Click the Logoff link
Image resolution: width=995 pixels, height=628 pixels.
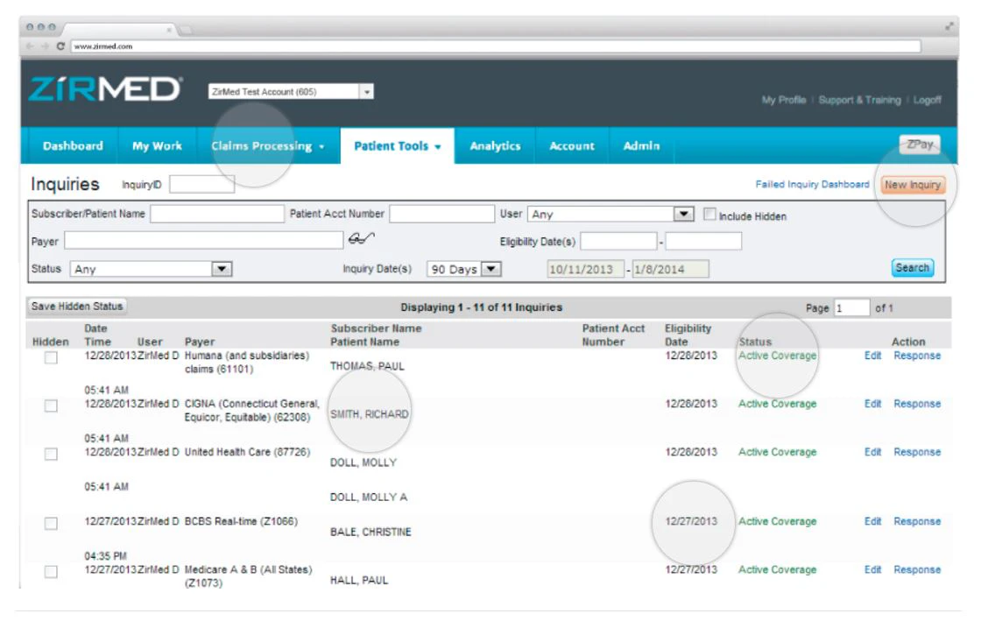coord(927,100)
